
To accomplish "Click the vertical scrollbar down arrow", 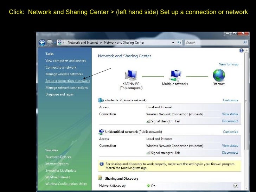I will [x=247, y=188].
